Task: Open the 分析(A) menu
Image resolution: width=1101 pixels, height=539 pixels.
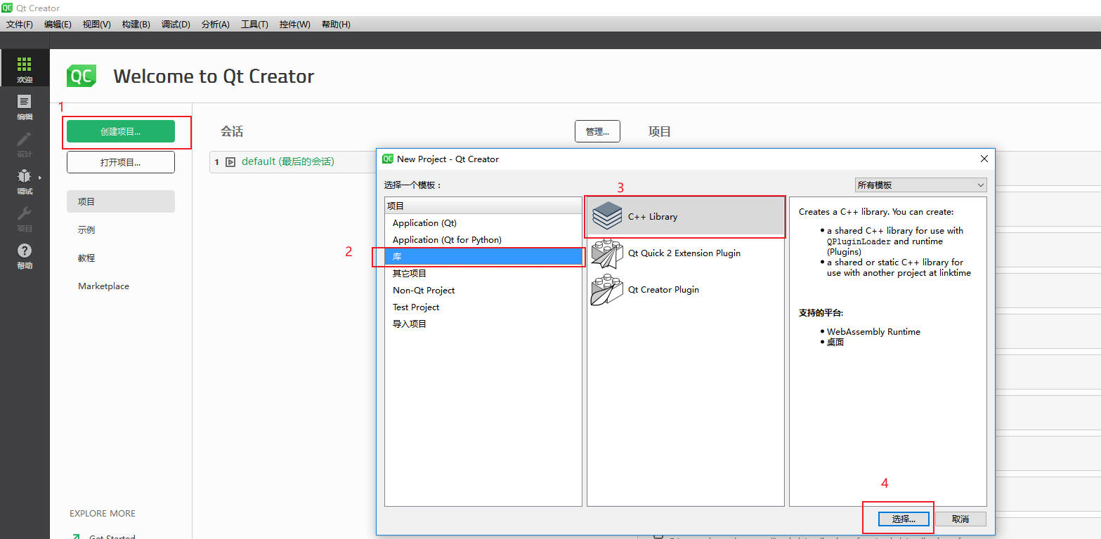Action: pos(216,24)
